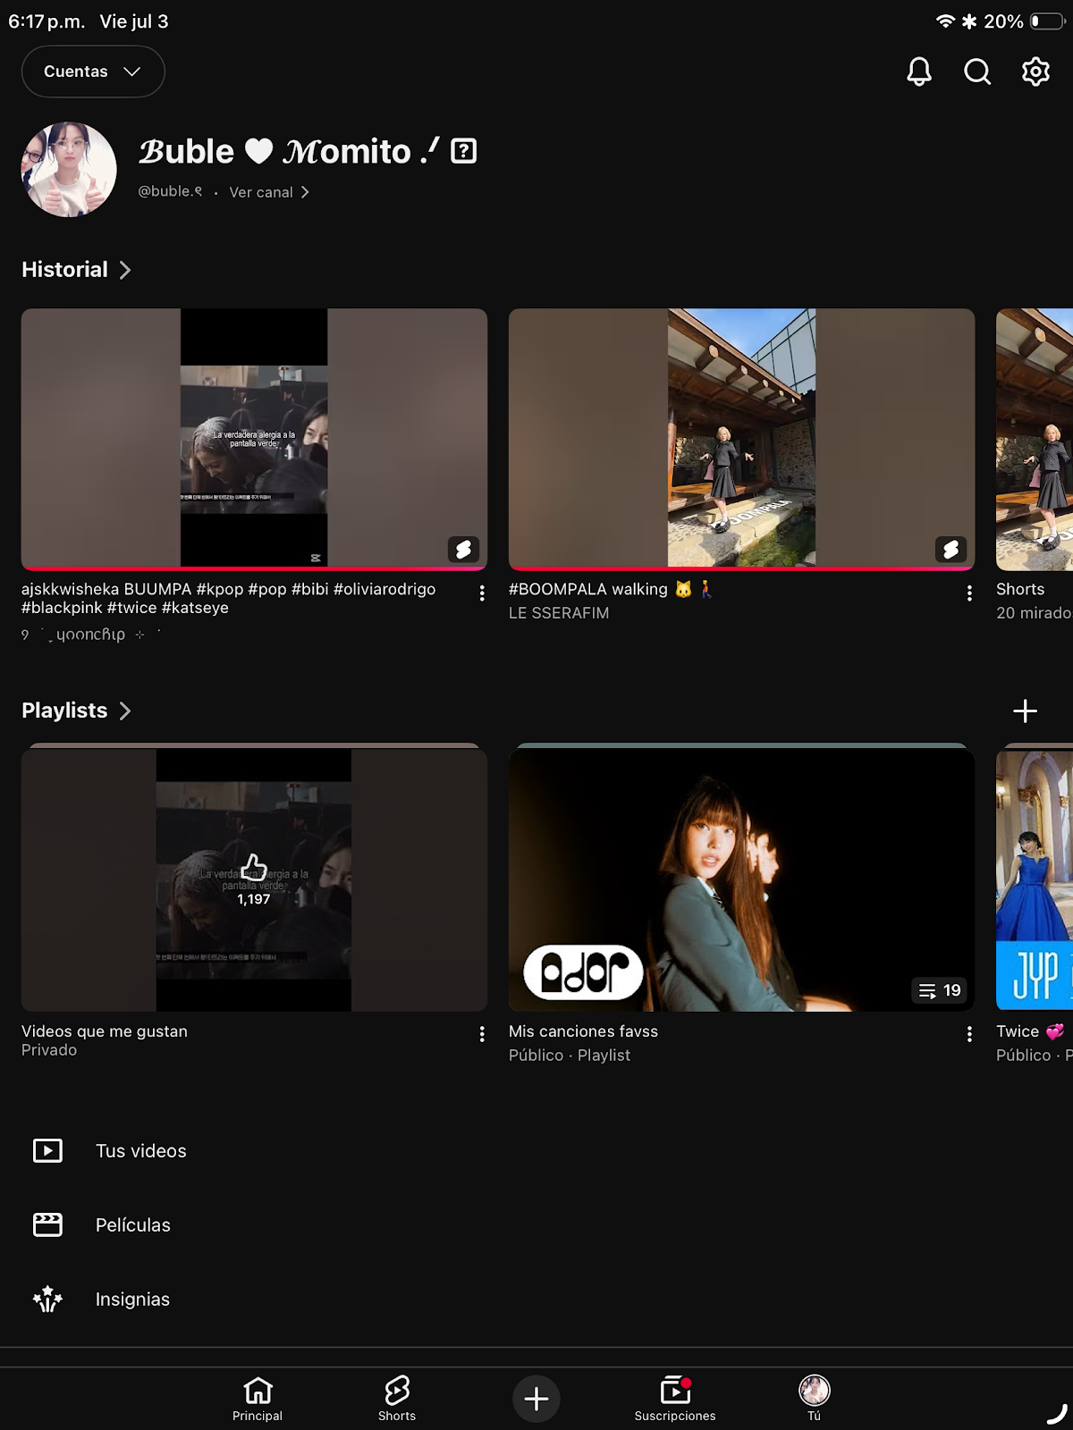The image size is (1073, 1430).
Task: Tap Shorts badge on BUUMPA thumbnail
Action: click(x=463, y=549)
